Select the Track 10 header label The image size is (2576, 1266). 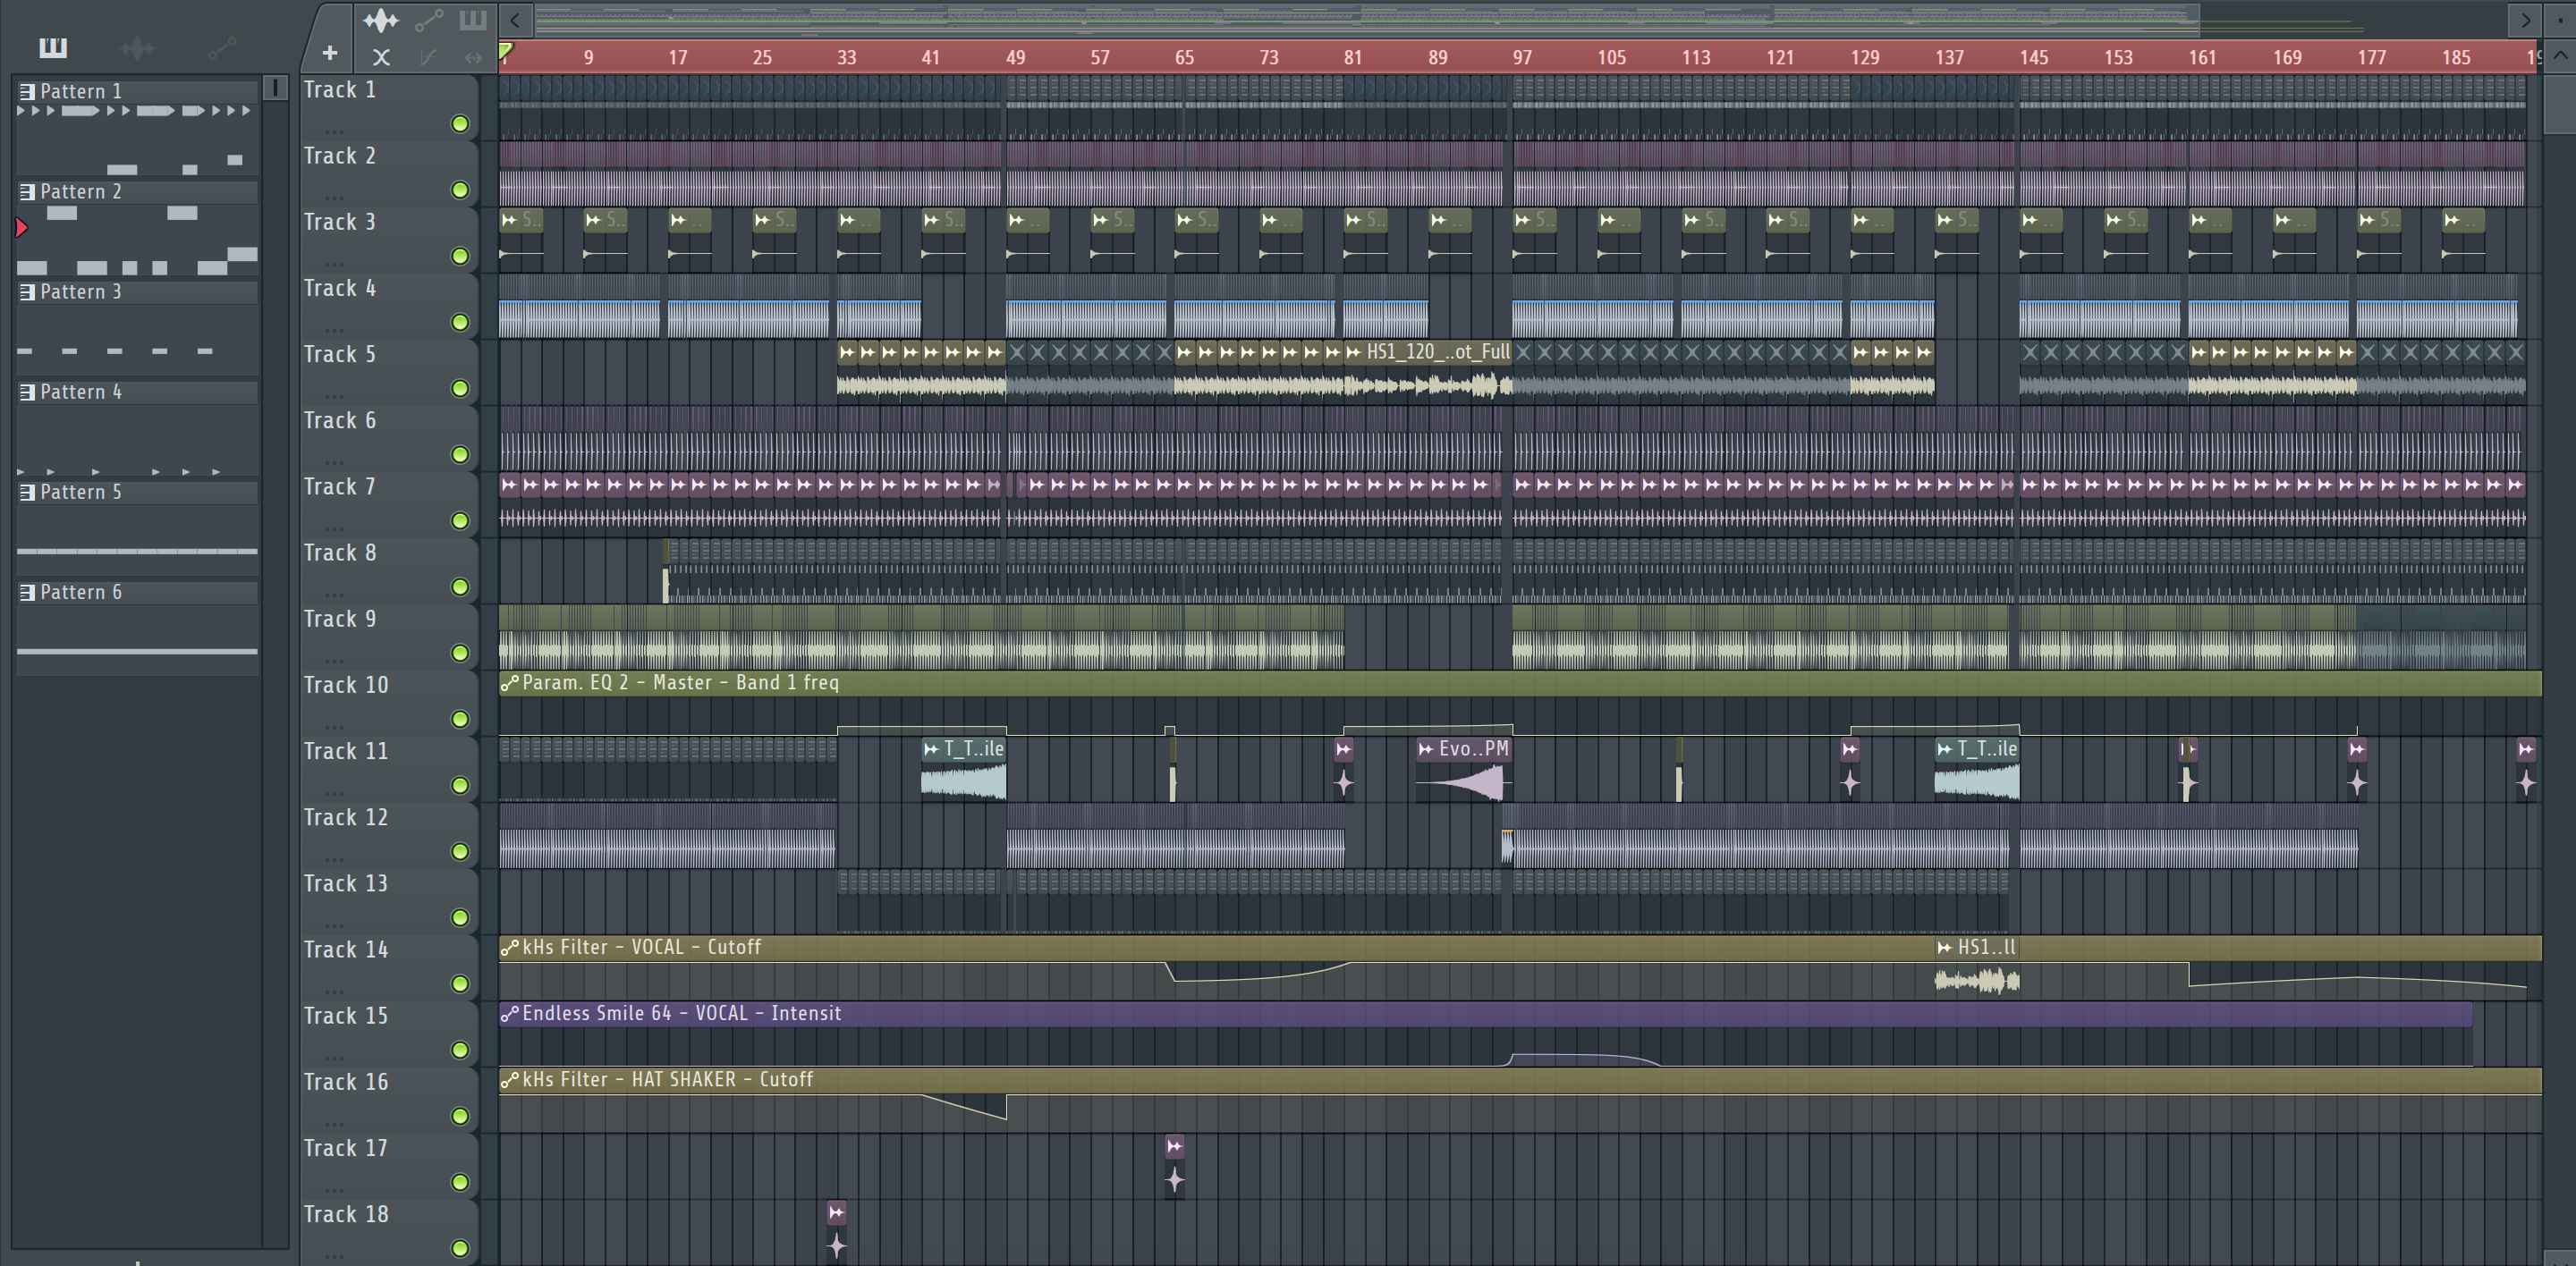346,686
